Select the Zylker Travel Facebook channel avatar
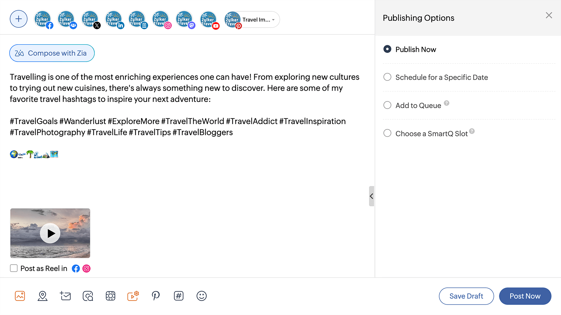 (43, 19)
